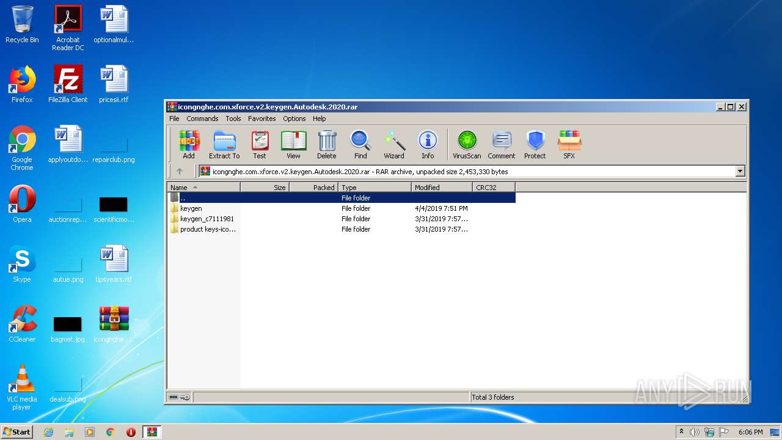Click the drive/key status bar icon
The image size is (782, 440).
pos(180,397)
